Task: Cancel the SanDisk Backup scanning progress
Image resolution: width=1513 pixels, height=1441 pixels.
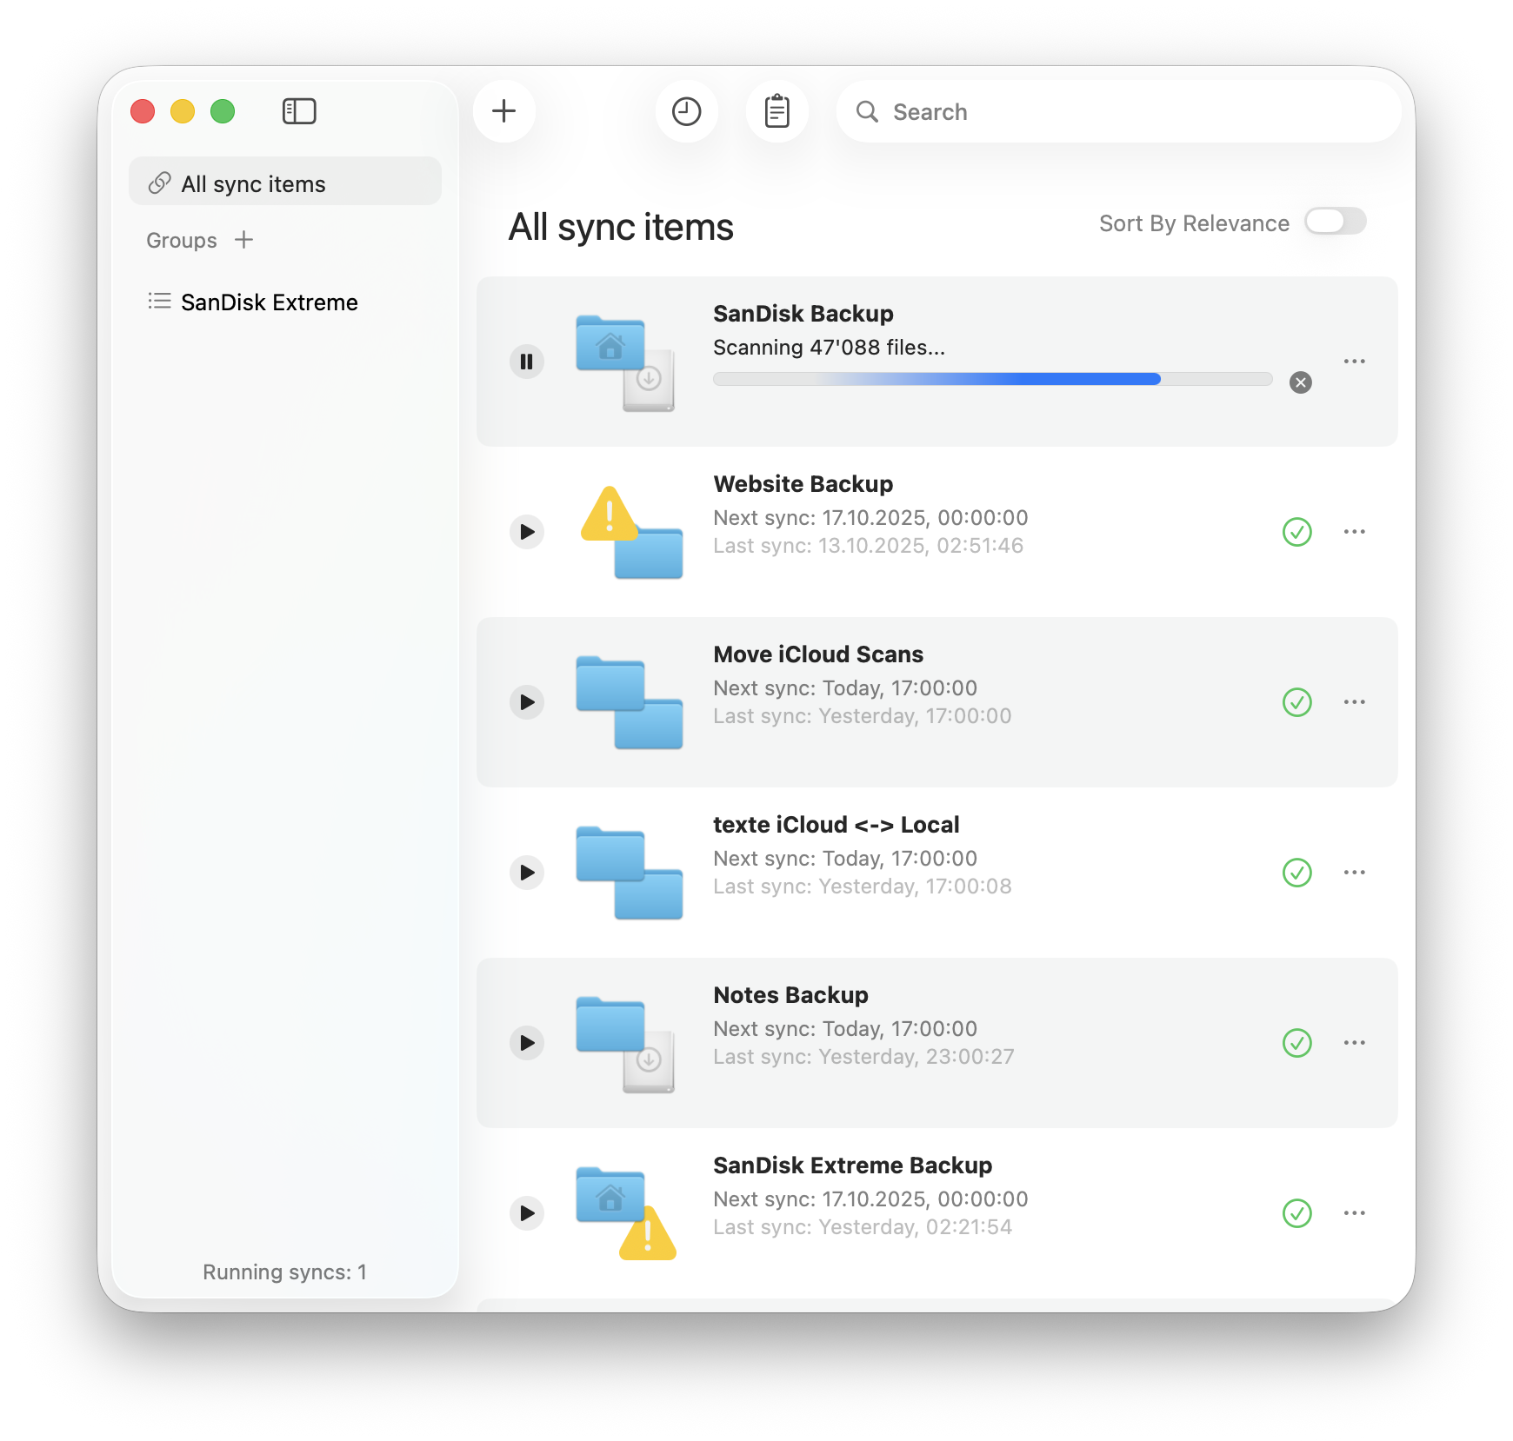Action: click(x=1300, y=382)
